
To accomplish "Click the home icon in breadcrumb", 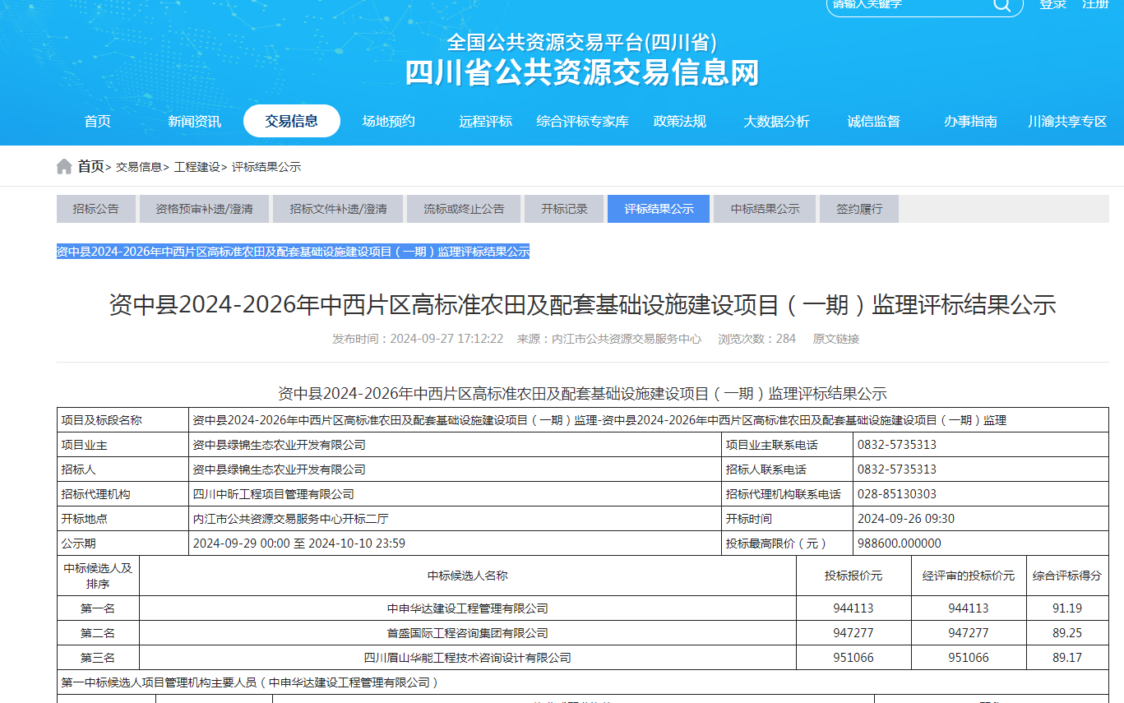I will [x=64, y=167].
